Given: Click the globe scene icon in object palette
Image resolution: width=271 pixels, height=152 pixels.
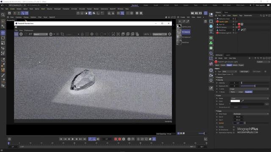Looking at the screenshot, I should [211, 70].
